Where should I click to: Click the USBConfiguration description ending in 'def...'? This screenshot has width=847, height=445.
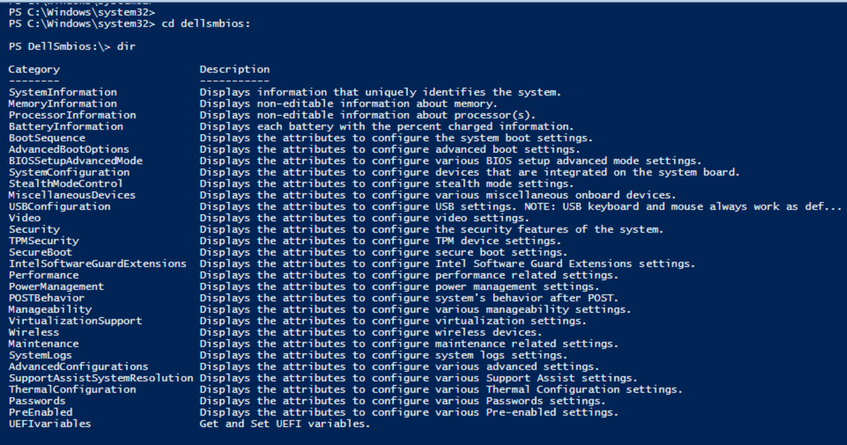521,206
